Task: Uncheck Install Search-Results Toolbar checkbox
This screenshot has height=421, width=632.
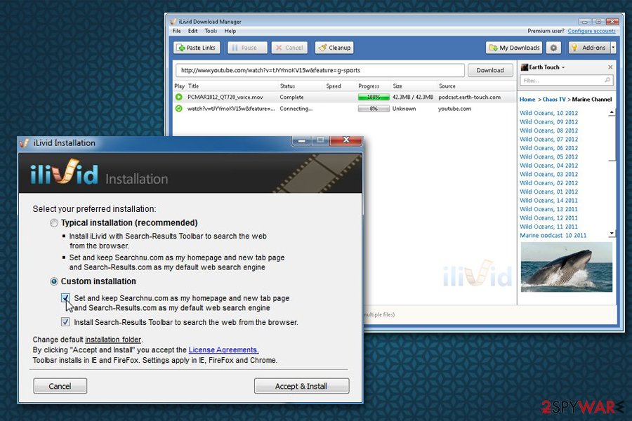Action: [x=65, y=322]
